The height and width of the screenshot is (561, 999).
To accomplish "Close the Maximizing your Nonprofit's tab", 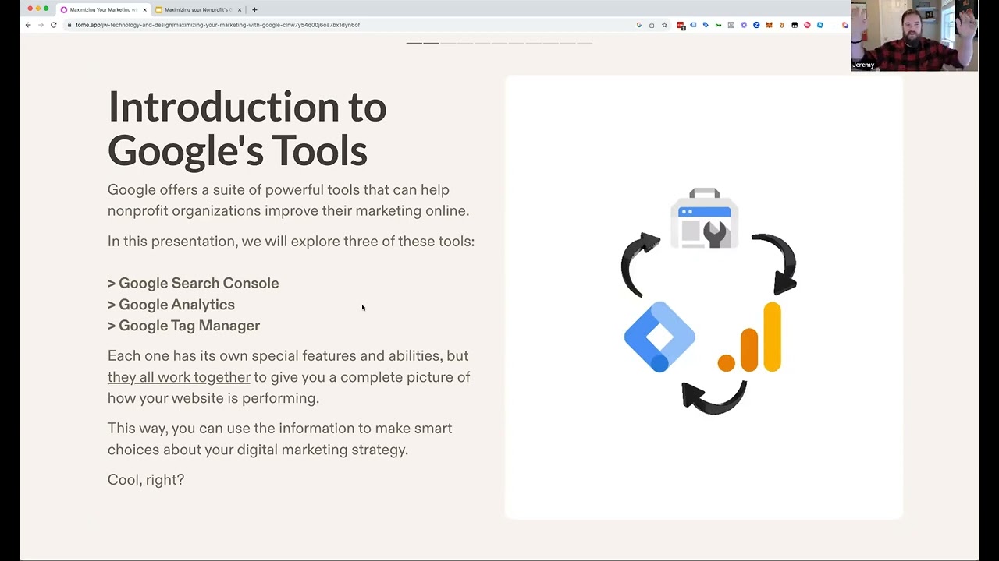I will click(x=240, y=10).
